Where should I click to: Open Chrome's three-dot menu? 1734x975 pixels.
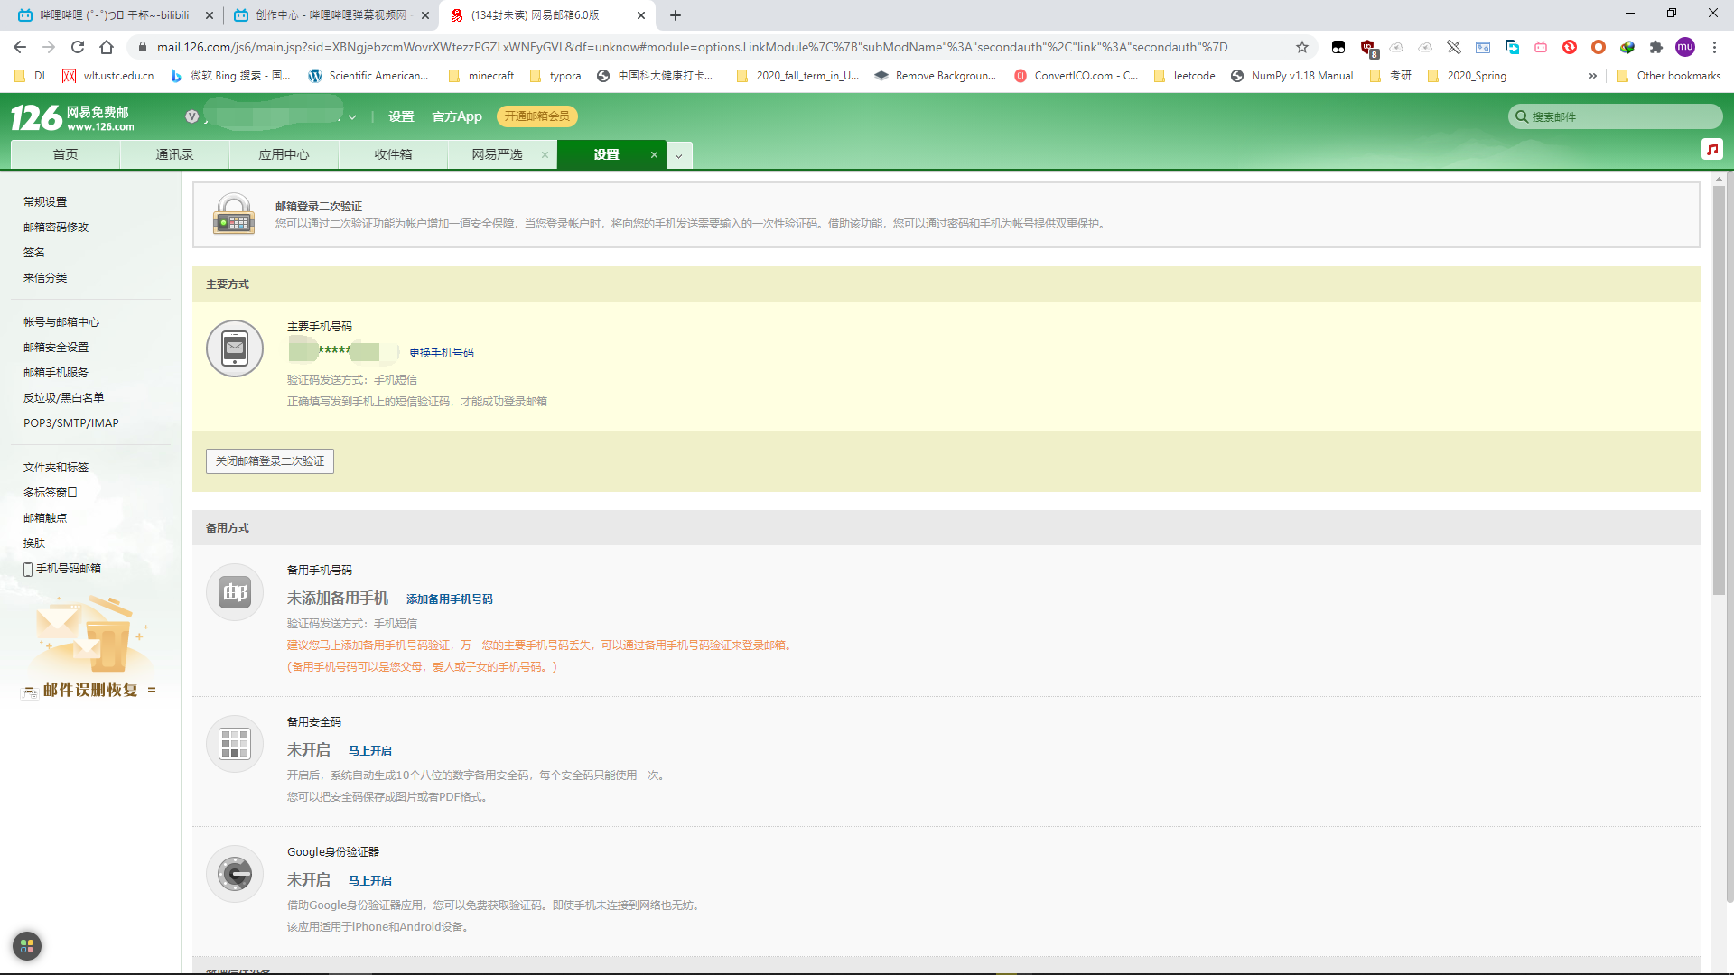[1714, 47]
